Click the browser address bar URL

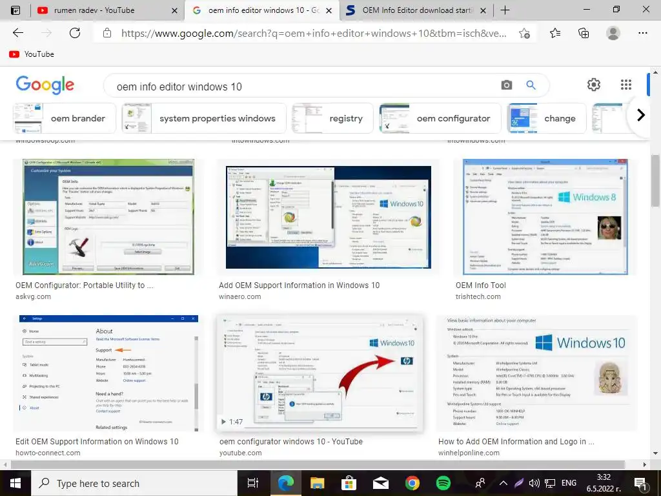coord(314,34)
